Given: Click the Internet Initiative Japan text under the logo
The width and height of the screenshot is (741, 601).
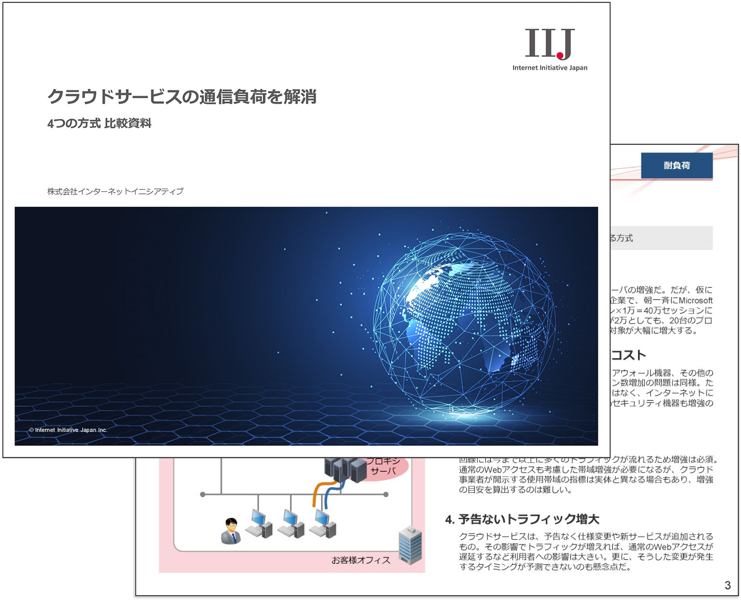Looking at the screenshot, I should pos(549,68).
